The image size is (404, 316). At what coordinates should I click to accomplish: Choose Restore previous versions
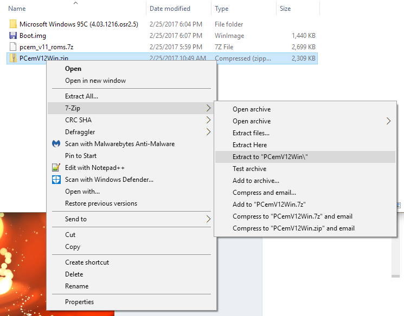(x=131, y=203)
